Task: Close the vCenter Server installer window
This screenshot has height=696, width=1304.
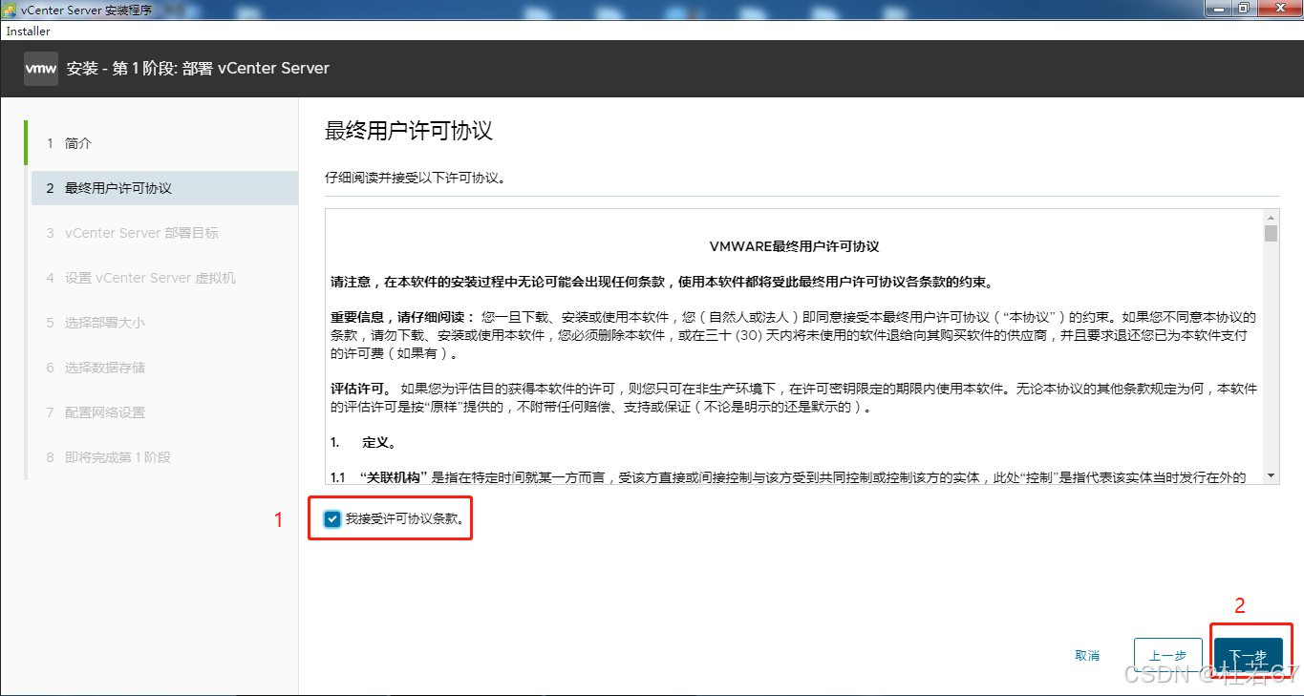Action: [1278, 9]
